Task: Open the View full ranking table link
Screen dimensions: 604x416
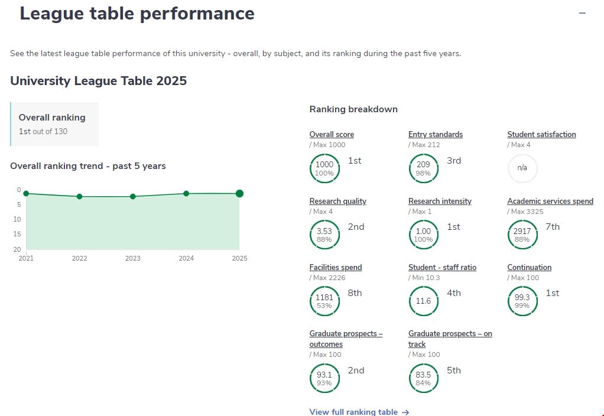Action: (x=359, y=412)
